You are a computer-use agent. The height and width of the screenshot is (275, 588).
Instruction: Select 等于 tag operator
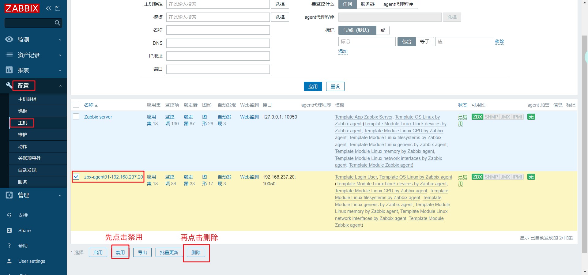pyautogui.click(x=425, y=41)
